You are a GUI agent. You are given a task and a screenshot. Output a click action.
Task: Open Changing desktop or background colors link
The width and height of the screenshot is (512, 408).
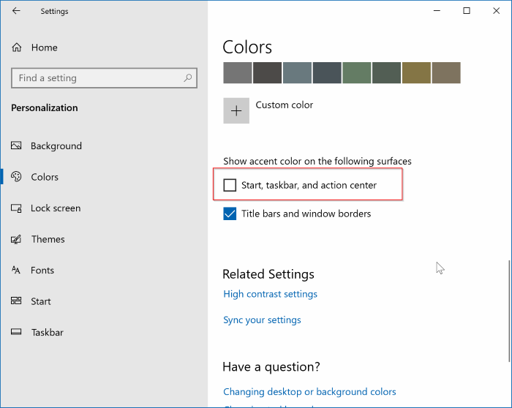click(x=309, y=391)
